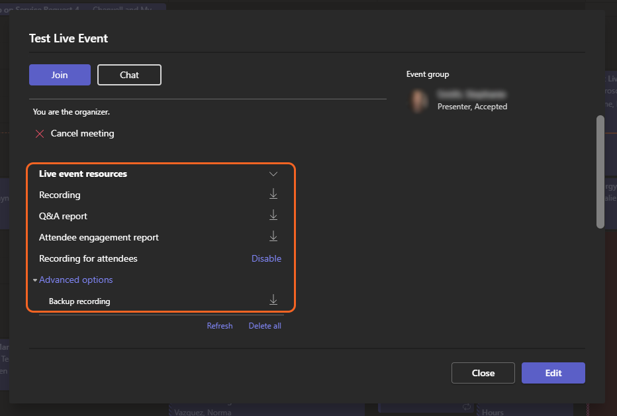Refresh the live event resources list
The image size is (617, 416).
[219, 326]
